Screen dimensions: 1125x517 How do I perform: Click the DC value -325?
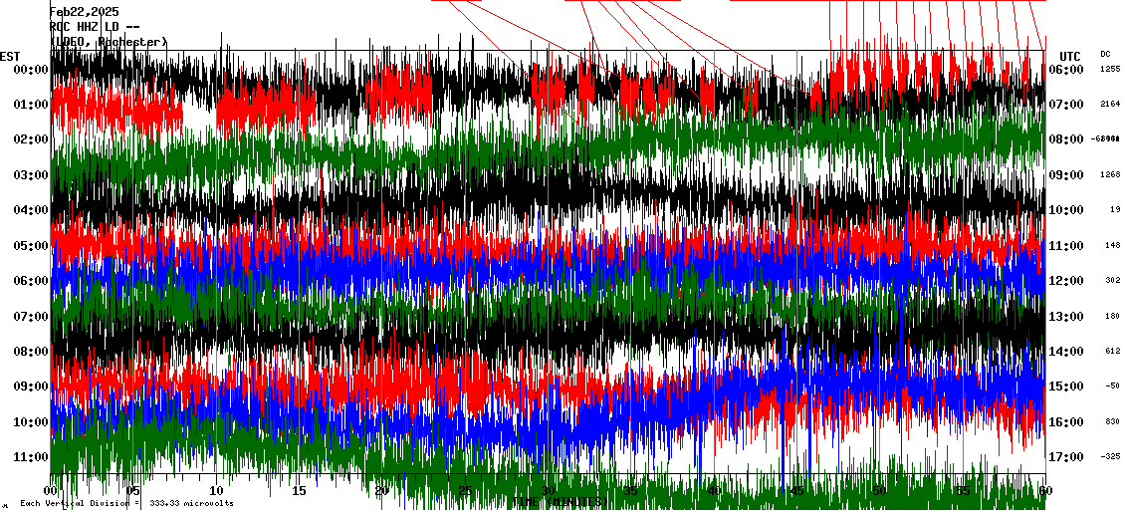click(1110, 457)
